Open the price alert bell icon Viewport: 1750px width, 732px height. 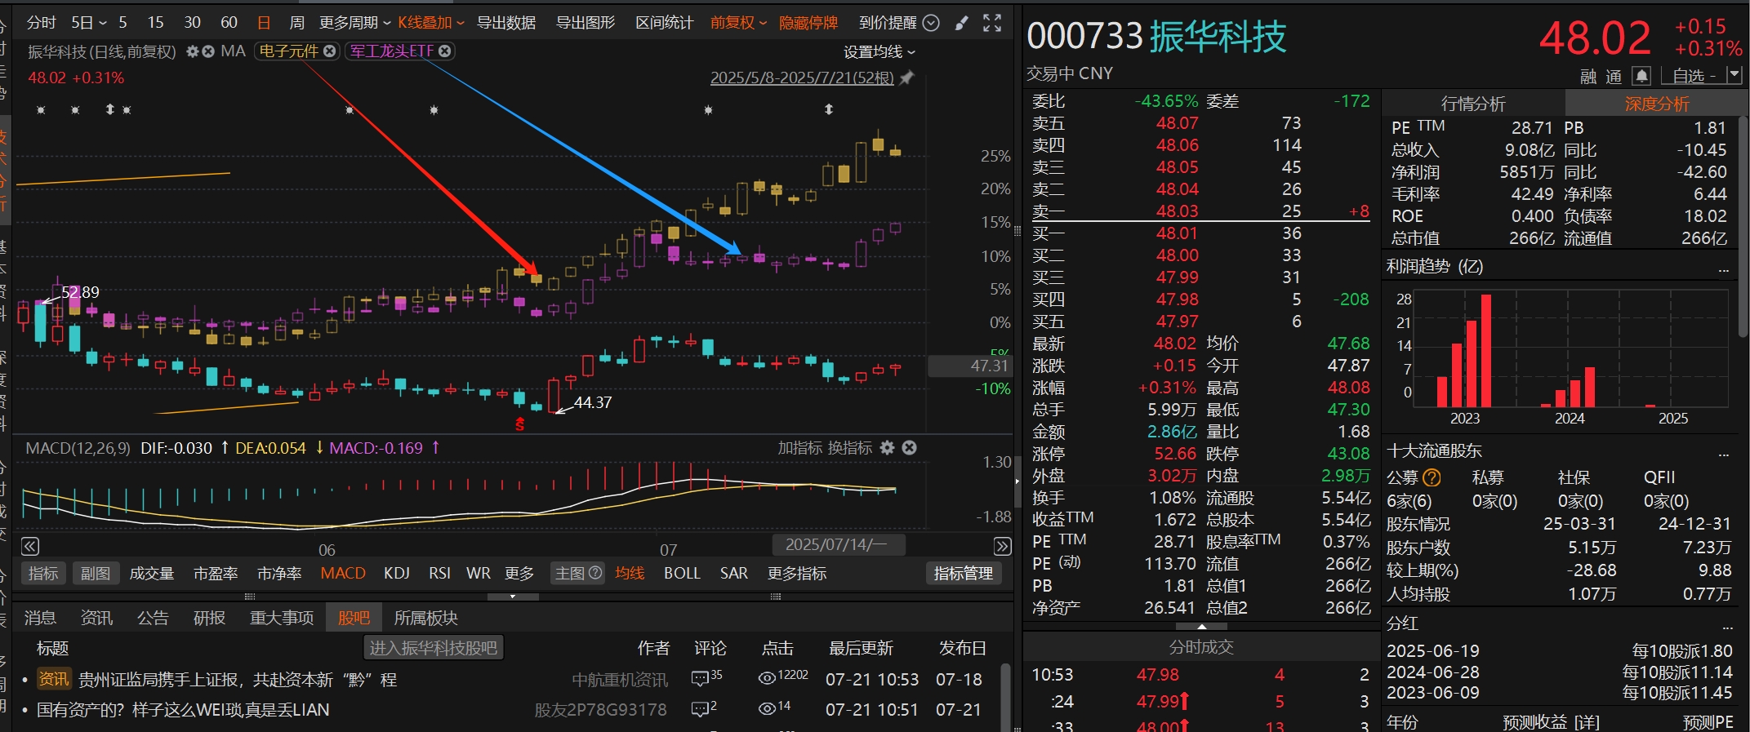[x=1641, y=76]
